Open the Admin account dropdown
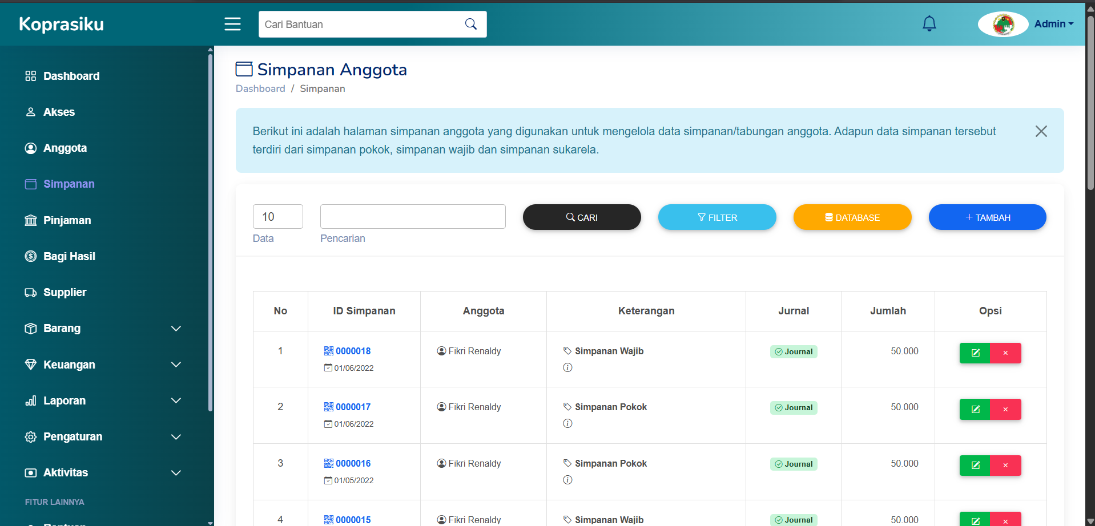Image resolution: width=1095 pixels, height=526 pixels. [1053, 23]
